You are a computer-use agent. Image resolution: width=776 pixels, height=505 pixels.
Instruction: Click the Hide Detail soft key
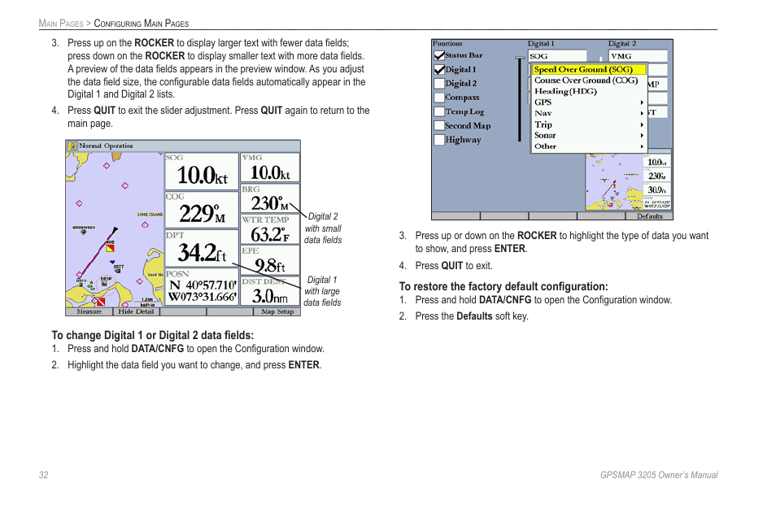[x=136, y=311]
